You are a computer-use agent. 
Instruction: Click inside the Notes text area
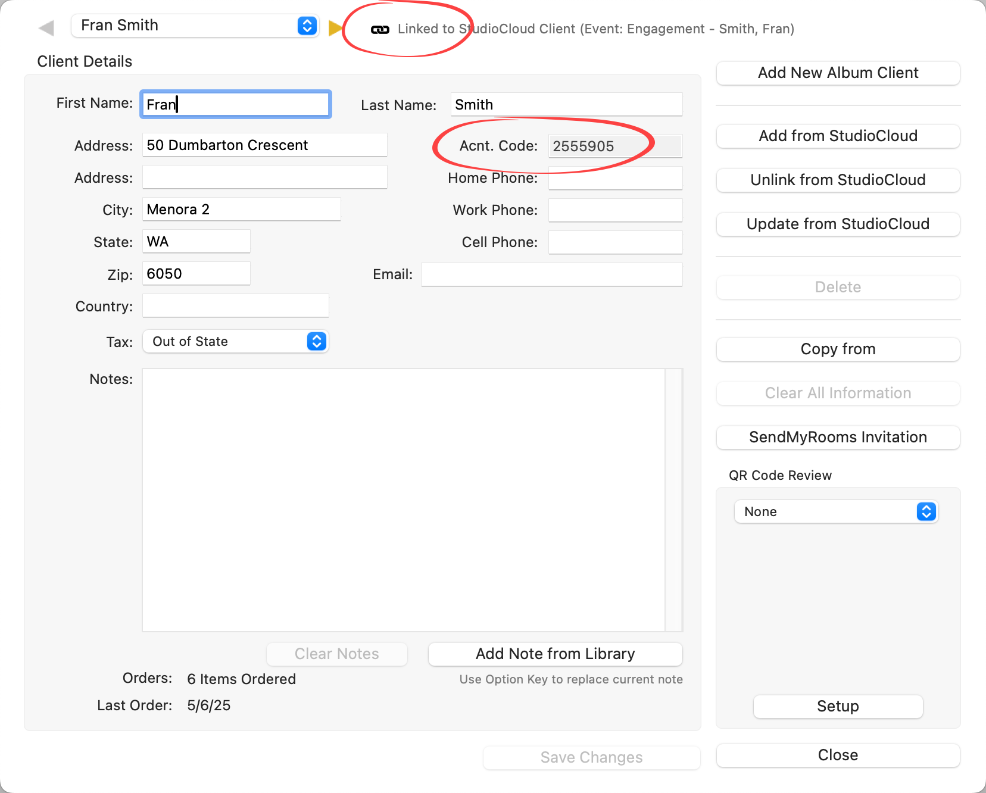coord(403,499)
